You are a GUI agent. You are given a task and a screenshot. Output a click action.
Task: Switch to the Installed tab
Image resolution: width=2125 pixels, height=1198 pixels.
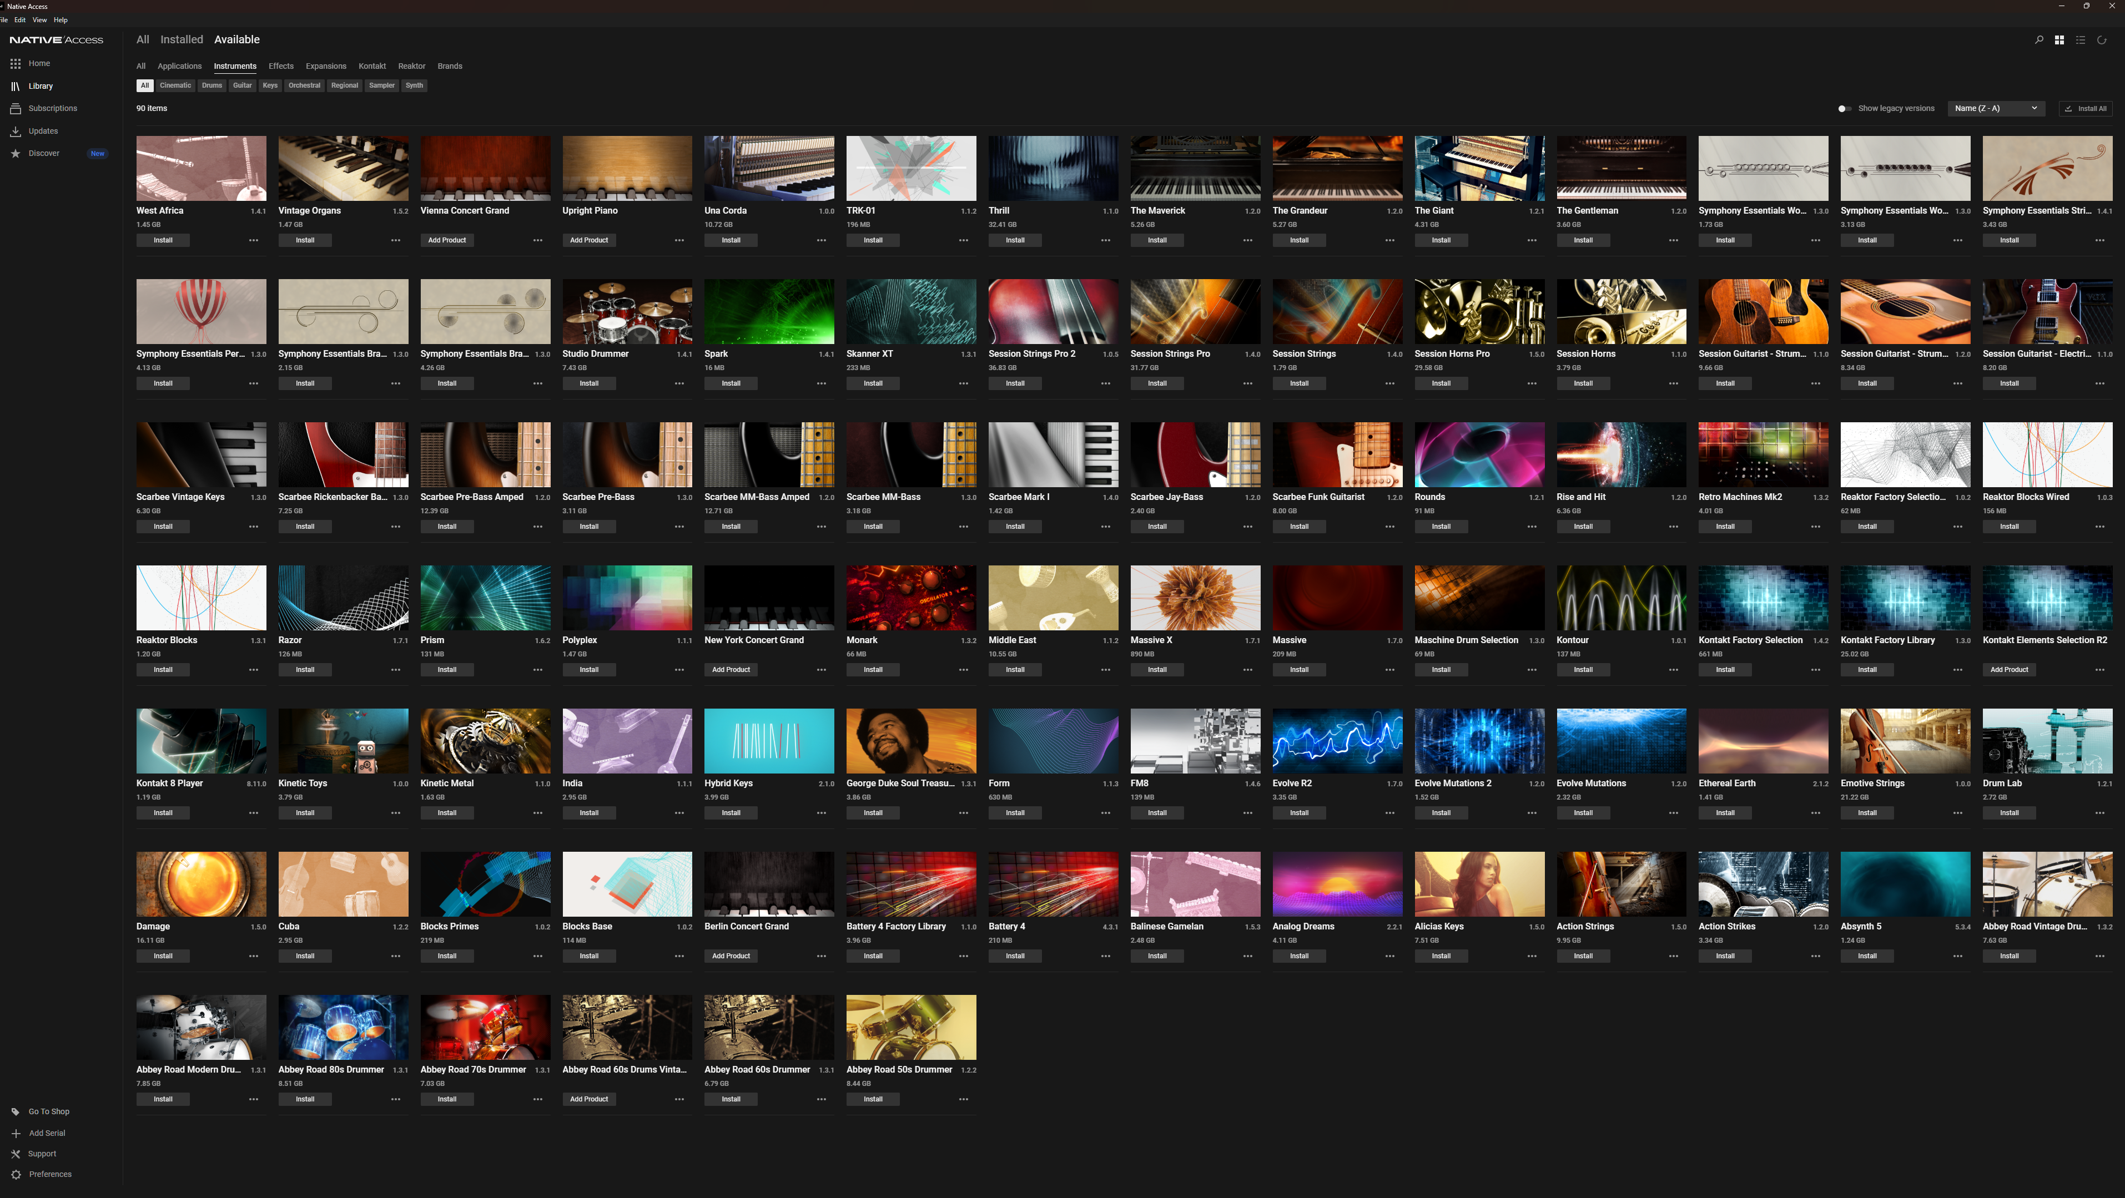182,39
